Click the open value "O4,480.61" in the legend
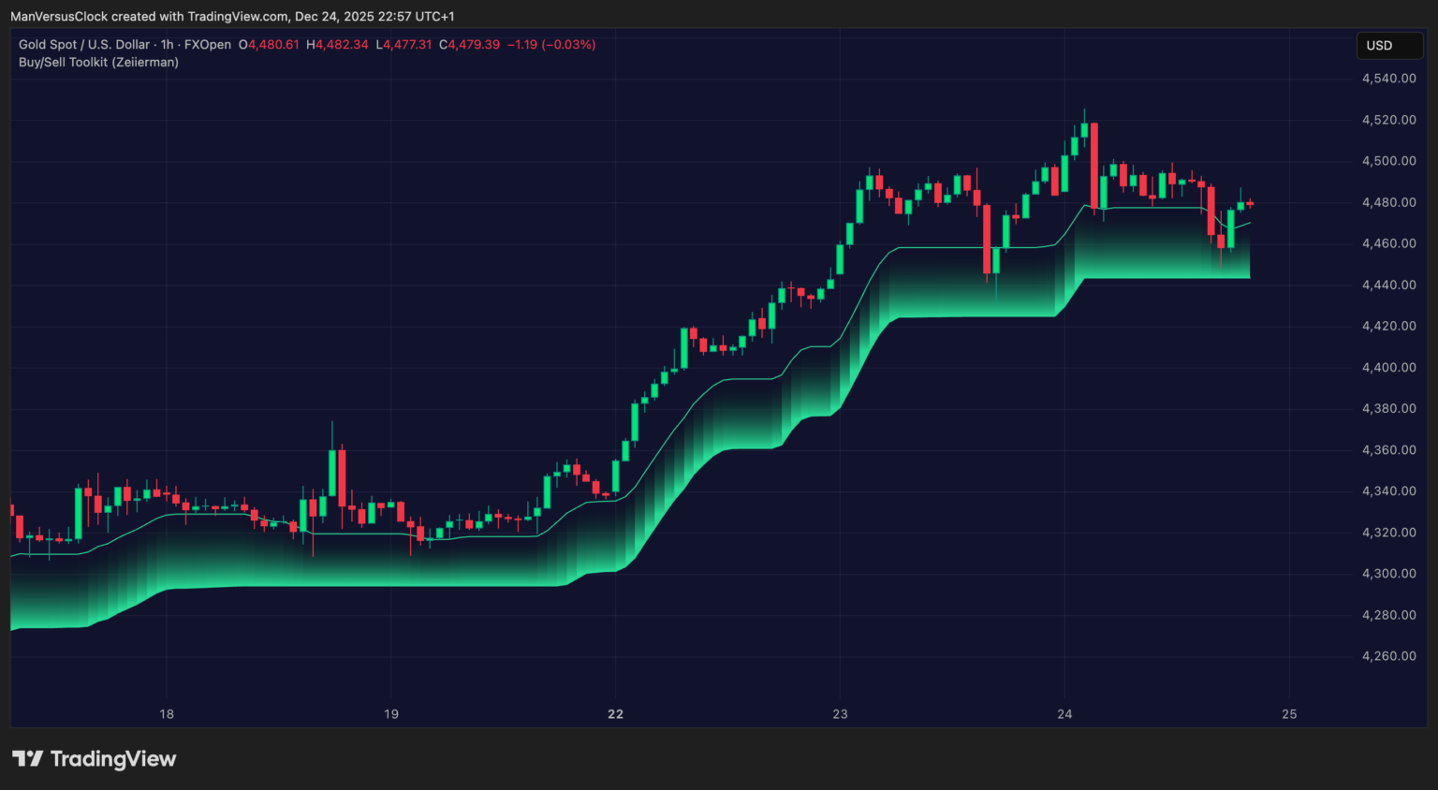The image size is (1438, 790). pos(270,44)
